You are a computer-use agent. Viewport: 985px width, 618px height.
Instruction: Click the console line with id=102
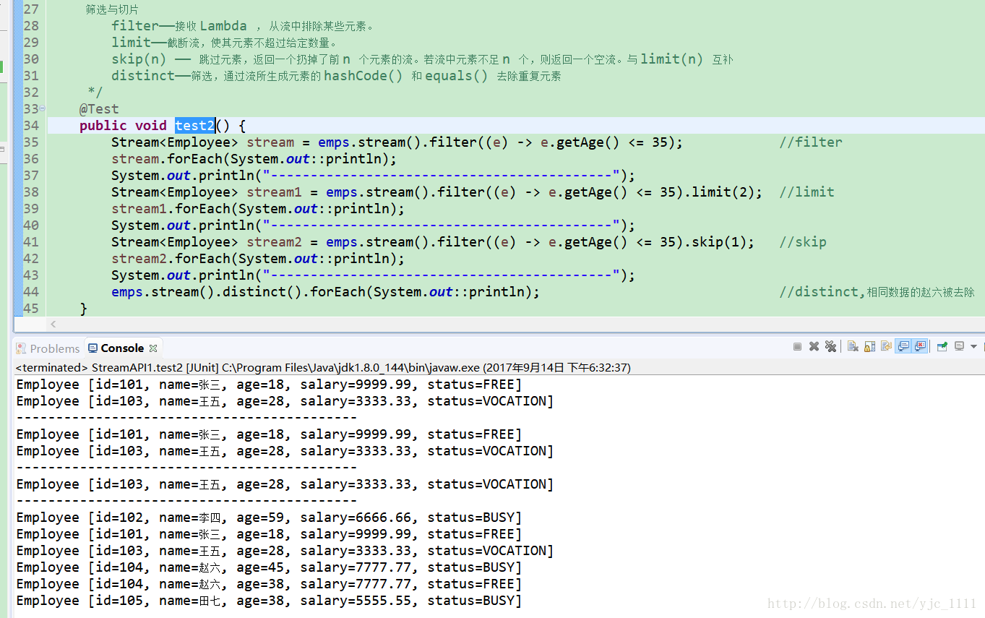pyautogui.click(x=269, y=518)
